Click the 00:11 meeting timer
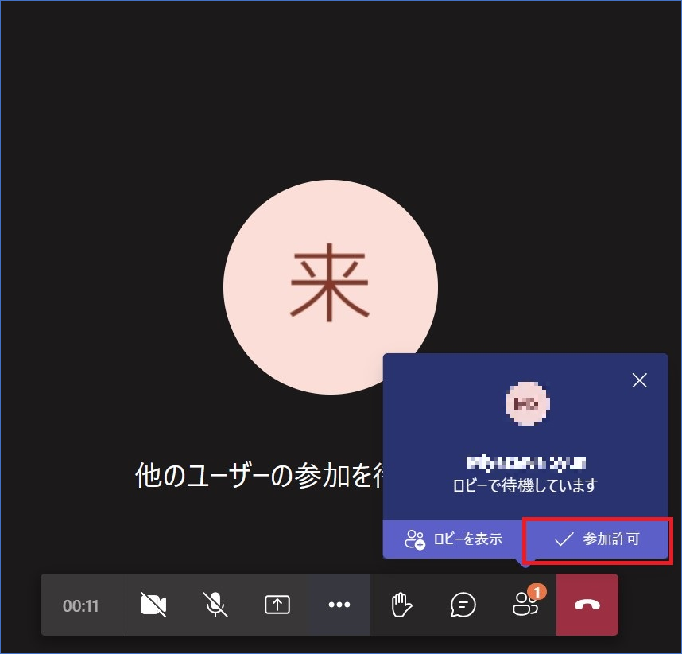The image size is (682, 654). [81, 605]
